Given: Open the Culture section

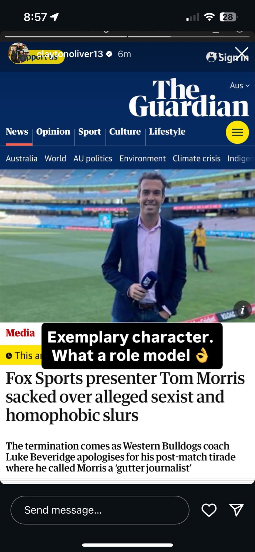Looking at the screenshot, I should click(125, 132).
